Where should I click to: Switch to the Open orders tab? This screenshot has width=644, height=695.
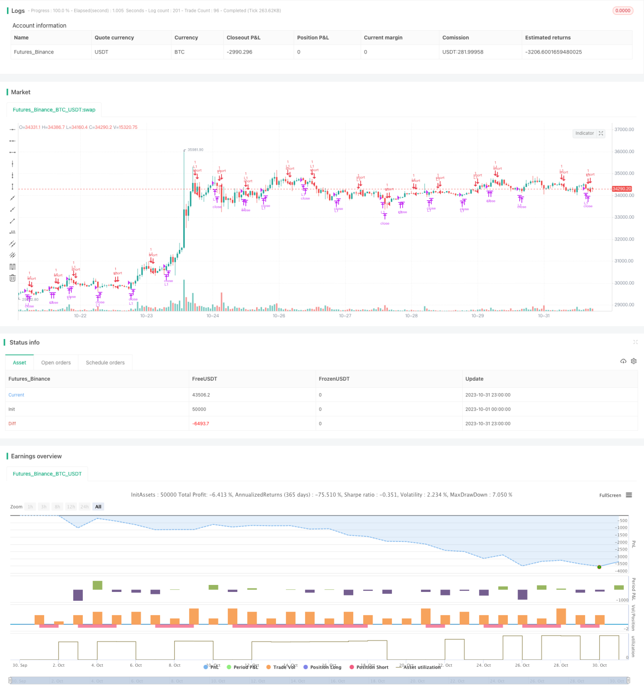click(x=56, y=362)
